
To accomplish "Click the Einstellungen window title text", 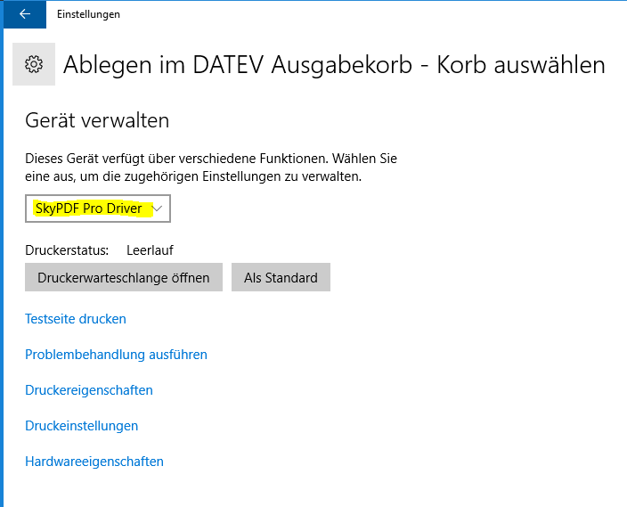I will coord(88,14).
